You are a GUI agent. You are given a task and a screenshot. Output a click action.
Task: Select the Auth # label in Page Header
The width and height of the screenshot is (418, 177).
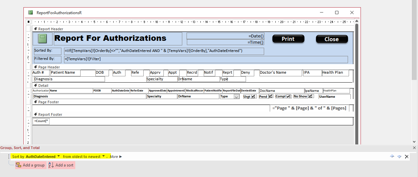[x=41, y=73]
